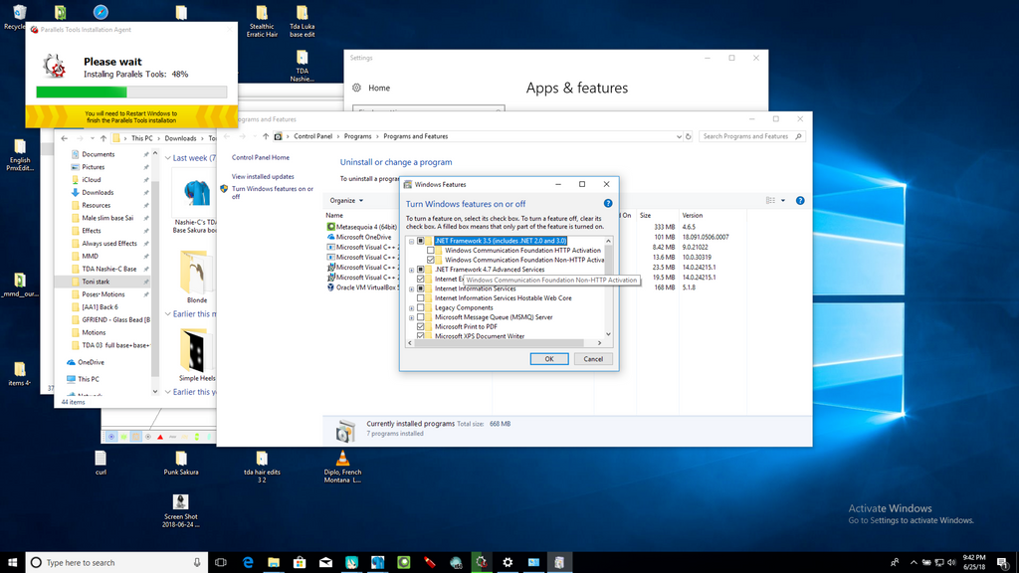
Task: Click the Windows Features vertical scrollbar down arrow
Action: point(608,334)
